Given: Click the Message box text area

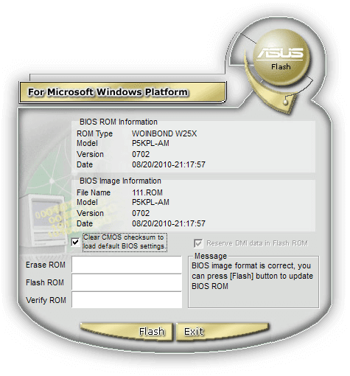Looking at the screenshot, I should click(x=253, y=282).
